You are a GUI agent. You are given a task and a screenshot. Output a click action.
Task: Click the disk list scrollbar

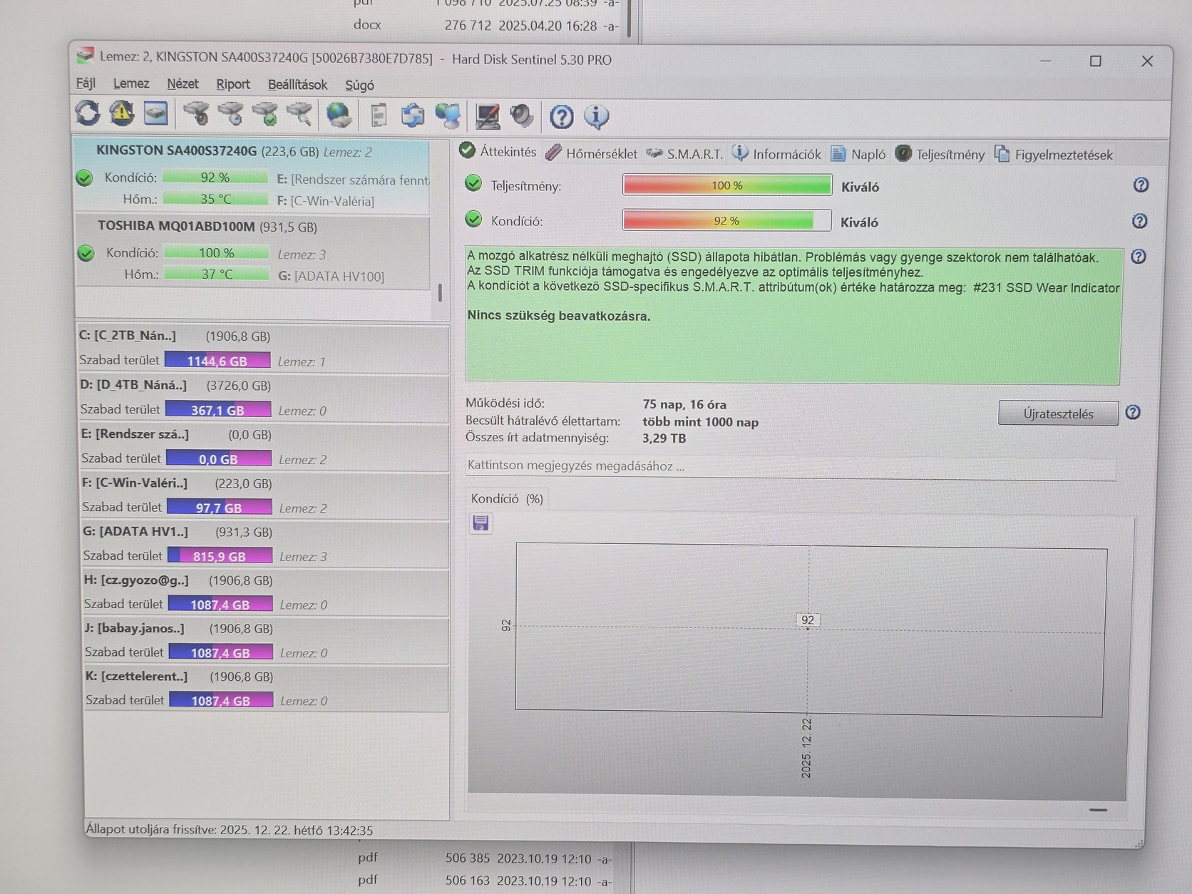pos(440,292)
